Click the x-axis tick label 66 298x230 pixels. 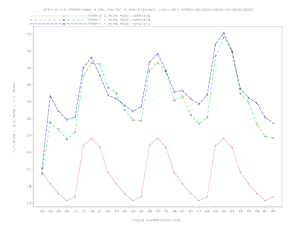(224, 211)
